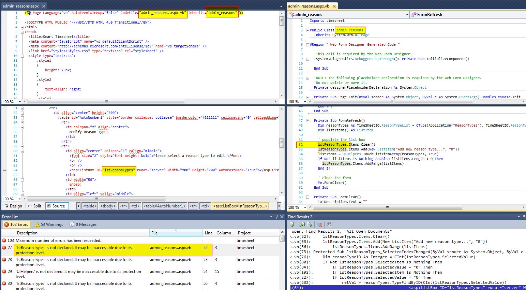Click the Go to Next Location icon
The image size is (526, 290).
[x=310, y=224]
